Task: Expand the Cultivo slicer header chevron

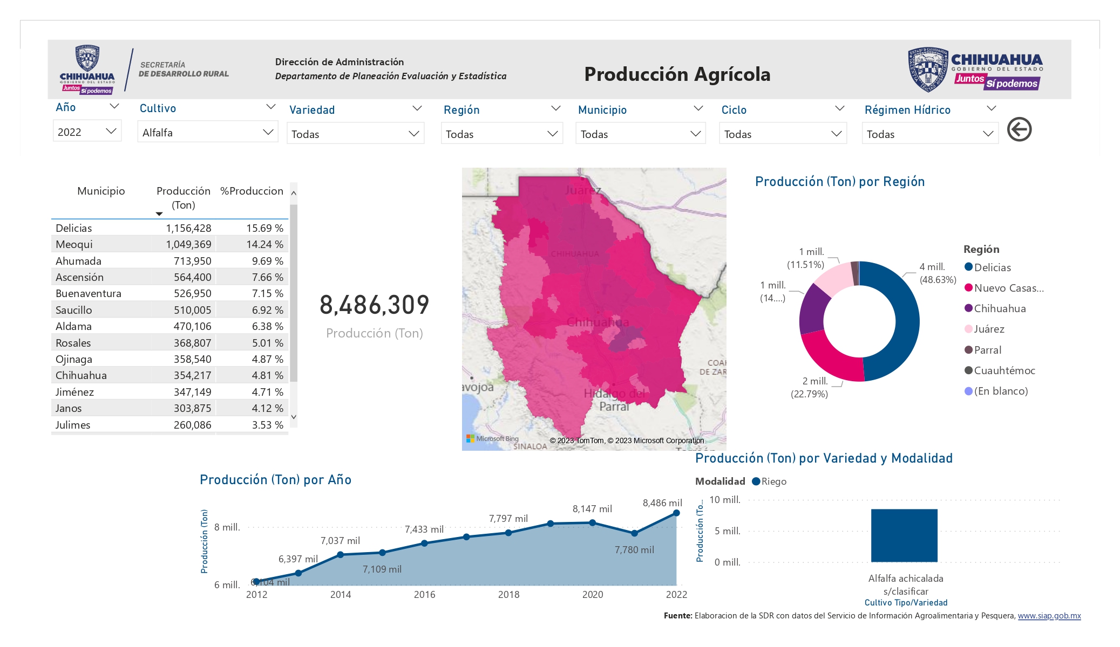Action: point(271,107)
